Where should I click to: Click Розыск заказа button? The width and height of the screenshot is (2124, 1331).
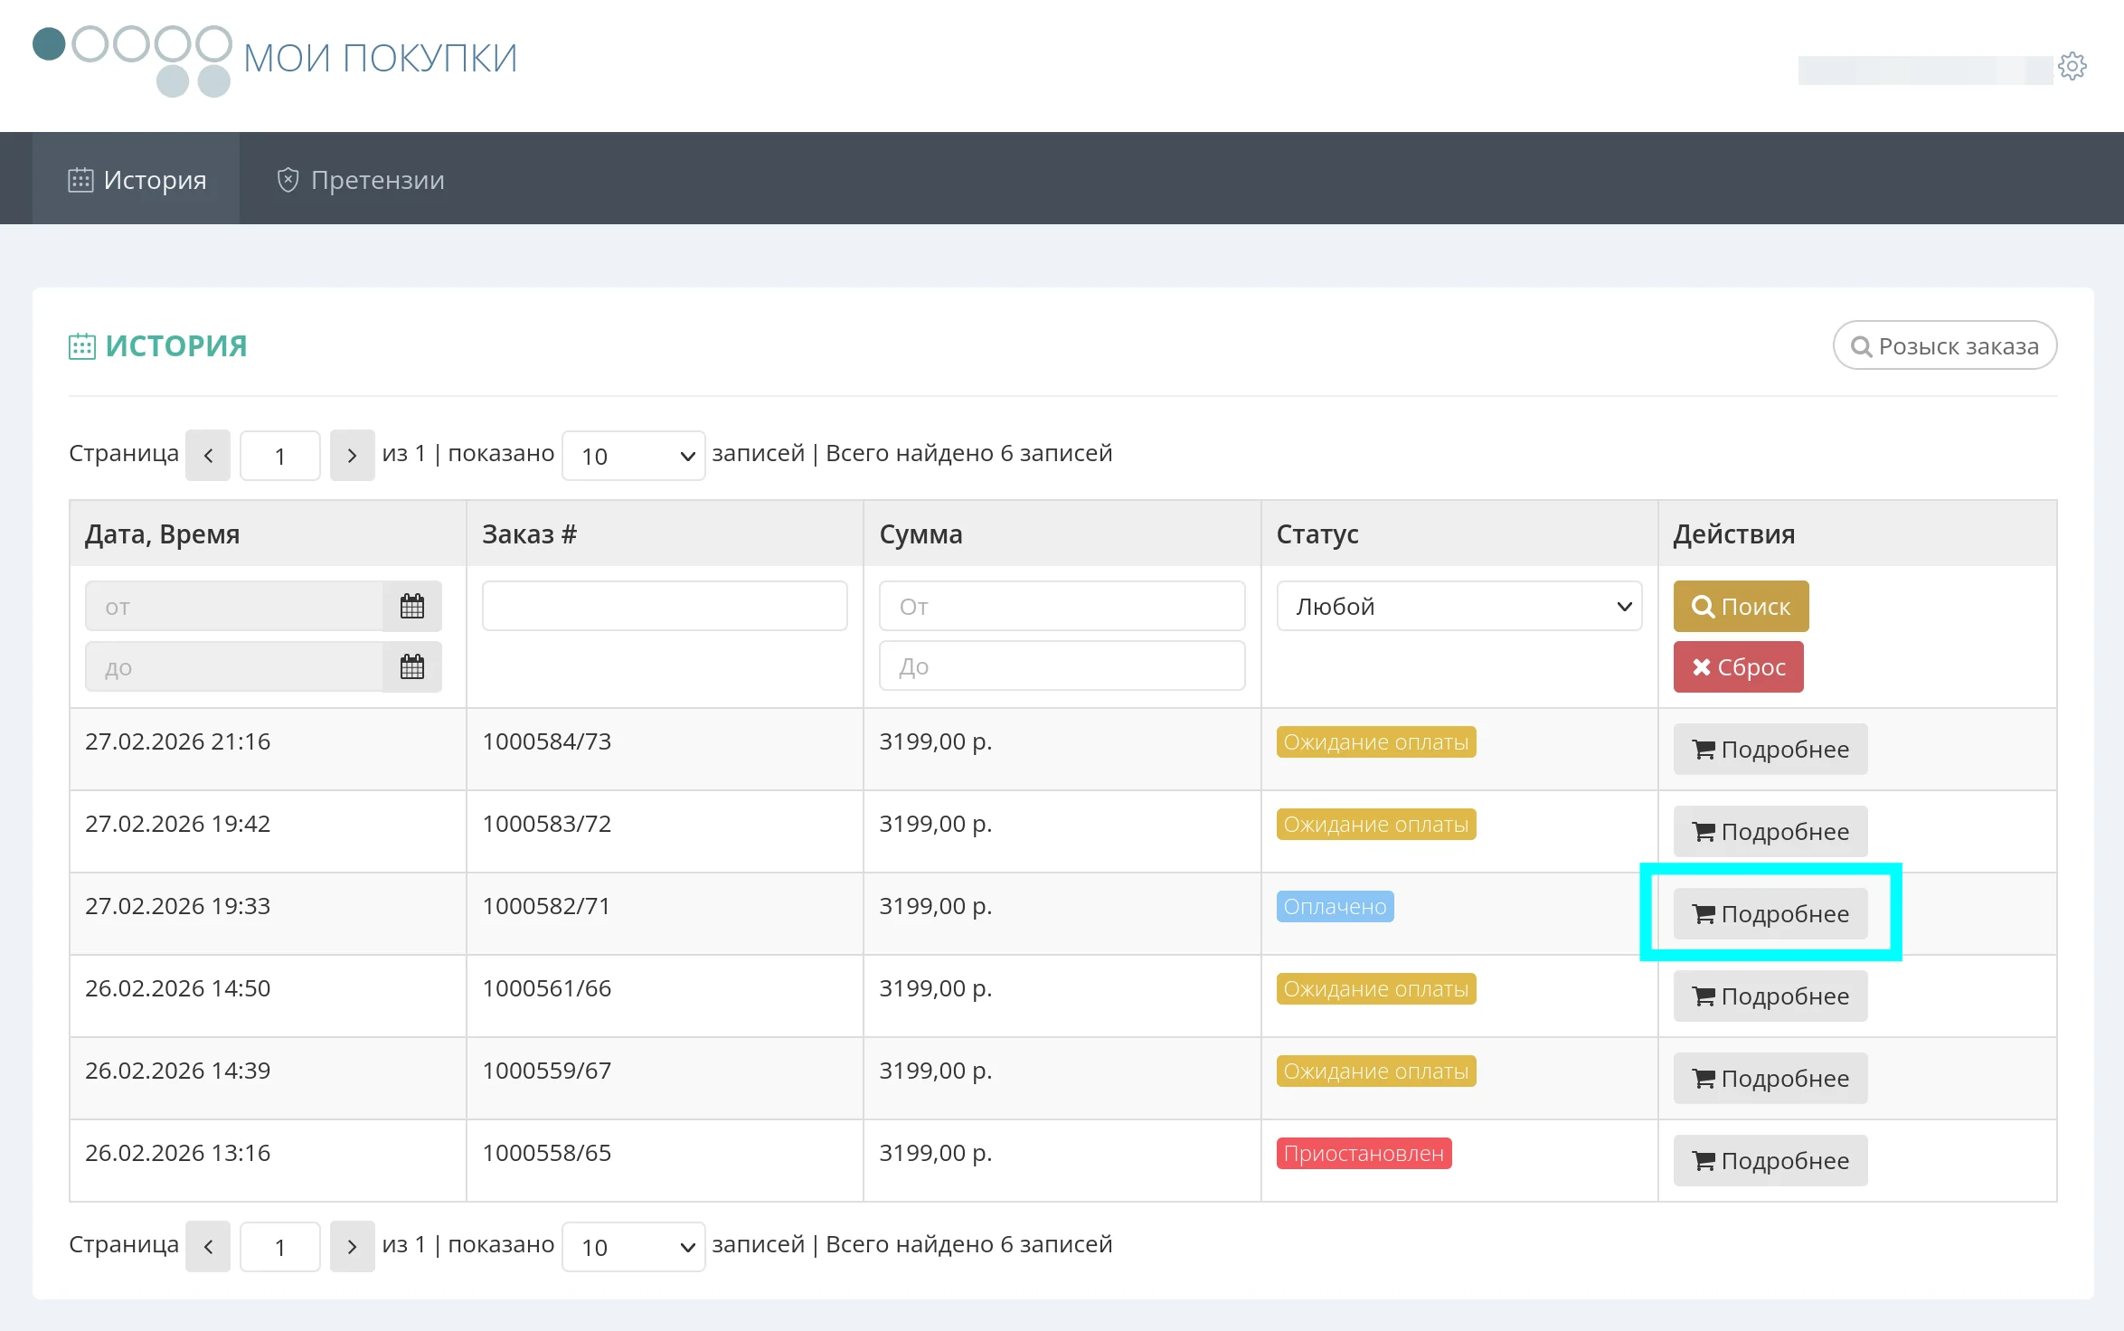click(x=1944, y=345)
